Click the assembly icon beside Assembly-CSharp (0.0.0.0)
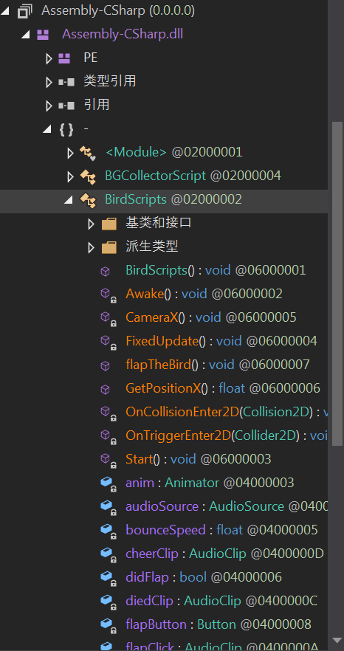 [25, 11]
